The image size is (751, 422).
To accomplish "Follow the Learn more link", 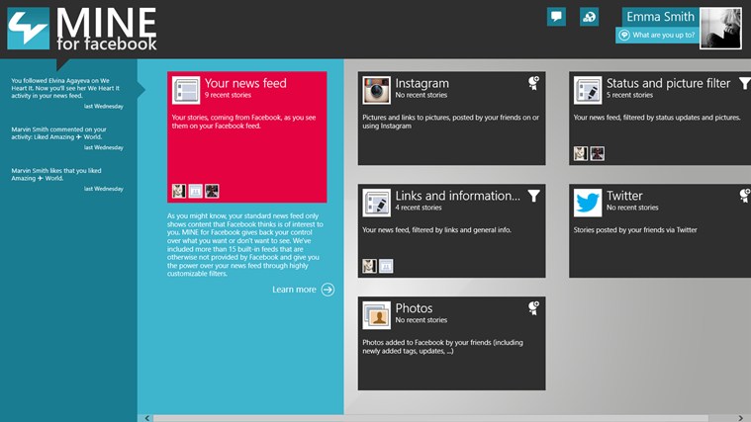I will (x=294, y=290).
